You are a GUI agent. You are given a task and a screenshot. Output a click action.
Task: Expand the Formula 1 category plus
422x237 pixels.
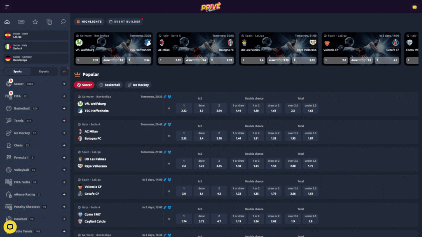pos(64,158)
